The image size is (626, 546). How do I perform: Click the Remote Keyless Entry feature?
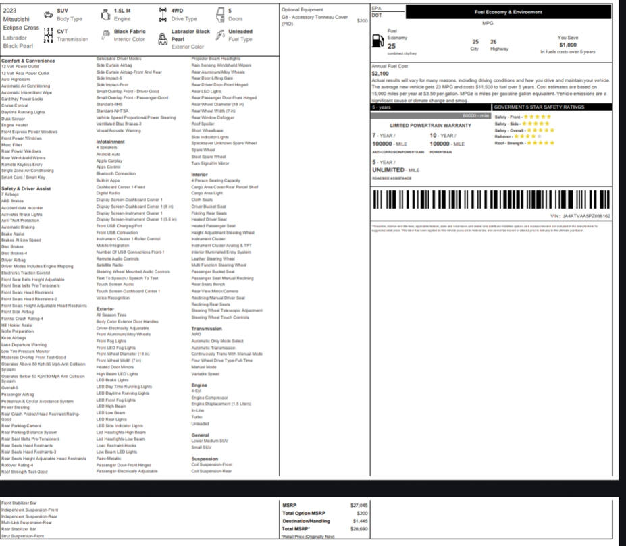(x=22, y=164)
